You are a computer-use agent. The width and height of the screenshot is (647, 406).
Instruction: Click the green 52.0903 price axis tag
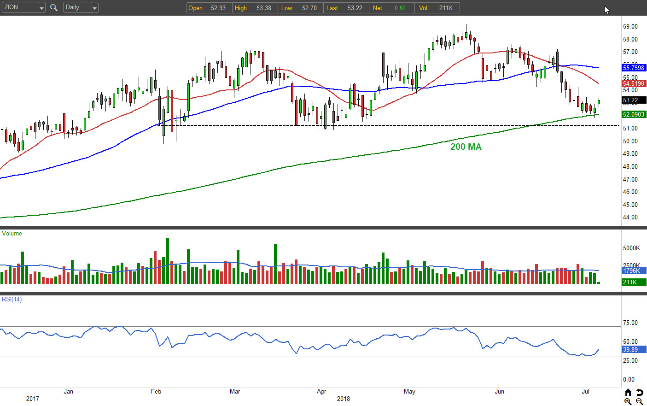pyautogui.click(x=634, y=114)
